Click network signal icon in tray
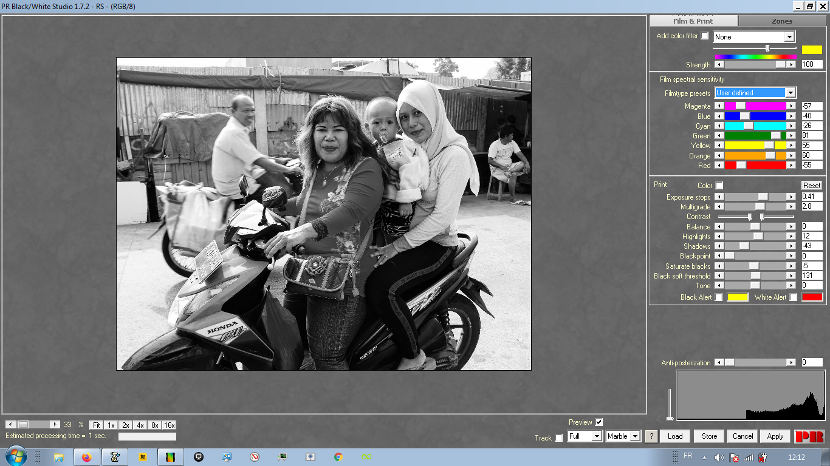Screen dimensions: 830x466 point(749,458)
